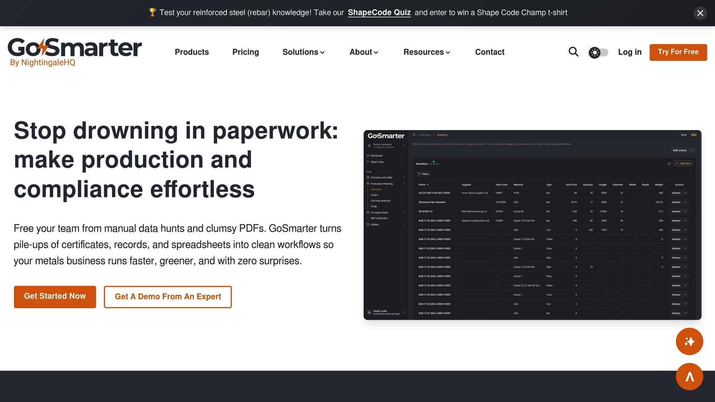715x402 pixels.
Task: Click the inventory dashboard screenshot
Action: [x=532, y=225]
